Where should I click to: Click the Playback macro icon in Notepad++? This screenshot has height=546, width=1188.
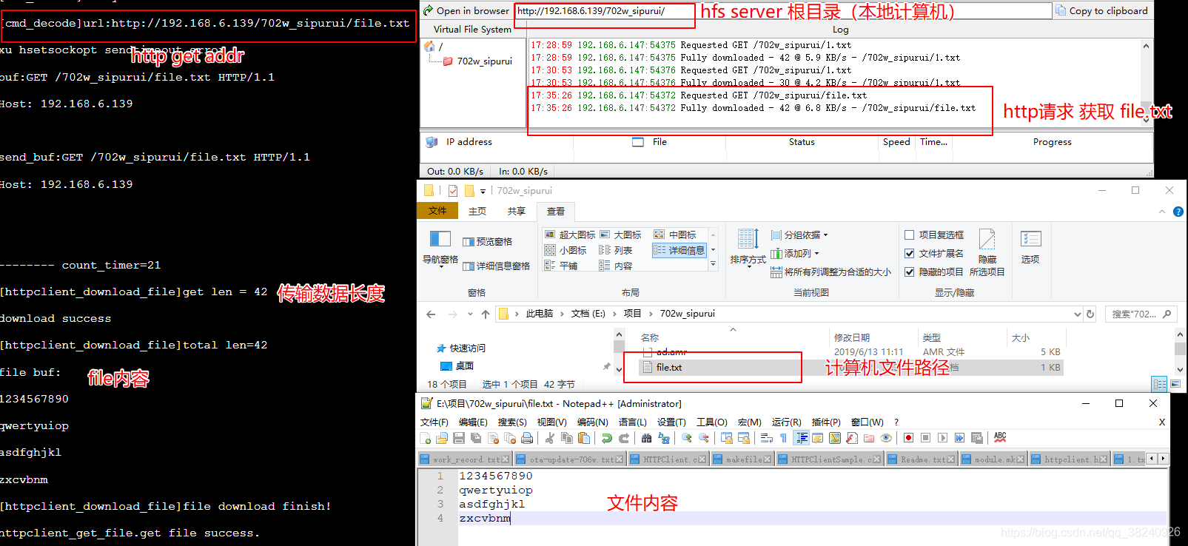coord(942,438)
